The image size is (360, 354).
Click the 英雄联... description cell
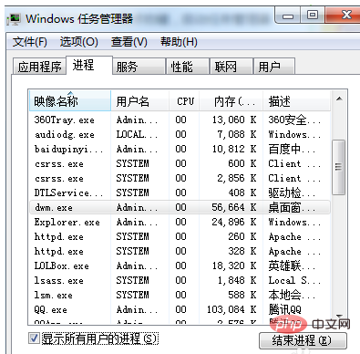click(292, 265)
